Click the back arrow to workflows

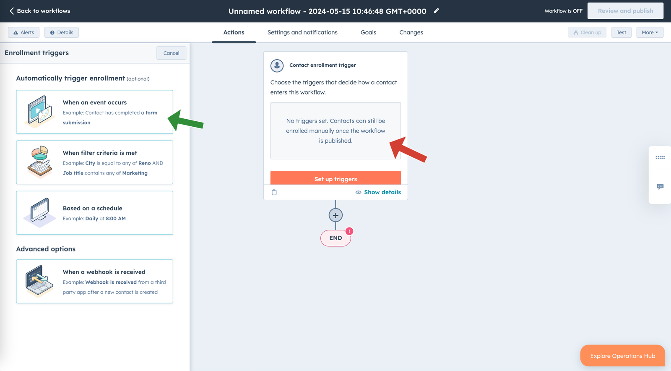point(12,11)
